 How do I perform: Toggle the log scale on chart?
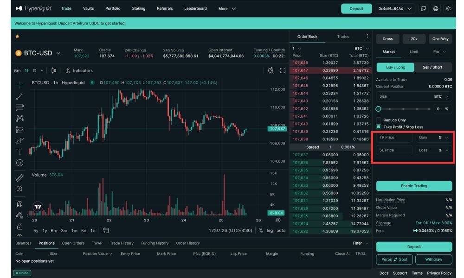[x=270, y=230]
